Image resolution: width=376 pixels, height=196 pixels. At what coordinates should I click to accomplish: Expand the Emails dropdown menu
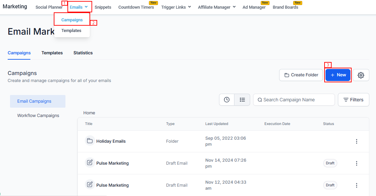coord(79,7)
